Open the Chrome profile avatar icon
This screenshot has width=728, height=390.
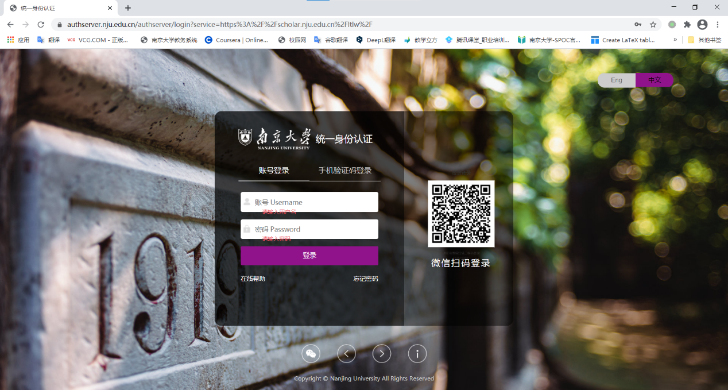[x=702, y=25]
